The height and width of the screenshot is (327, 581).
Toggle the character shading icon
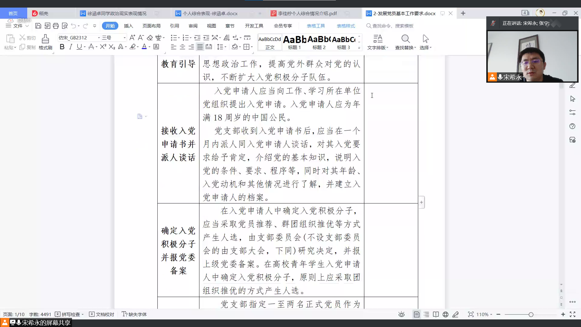tap(156, 47)
